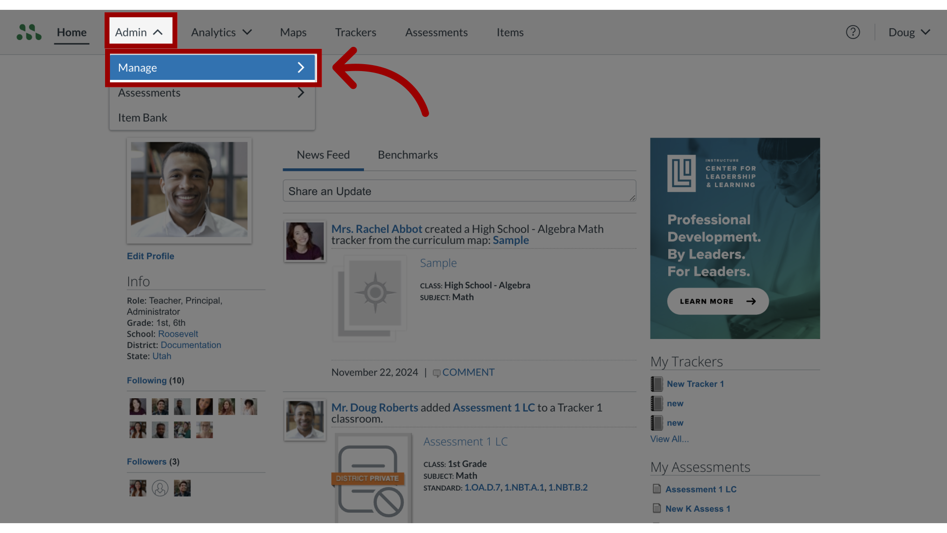Screen dimensions: 947x533
Task: Click the LEARN MORE button
Action: click(718, 302)
